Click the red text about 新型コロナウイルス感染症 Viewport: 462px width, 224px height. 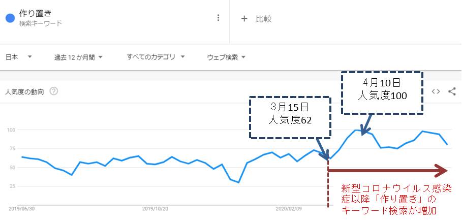click(396, 199)
